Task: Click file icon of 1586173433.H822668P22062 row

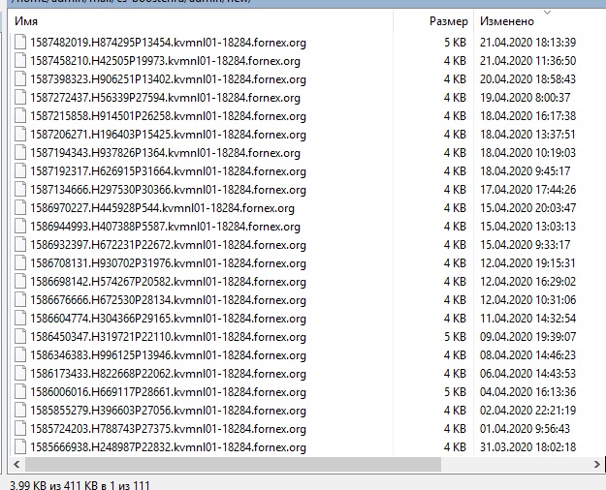Action: coord(20,374)
